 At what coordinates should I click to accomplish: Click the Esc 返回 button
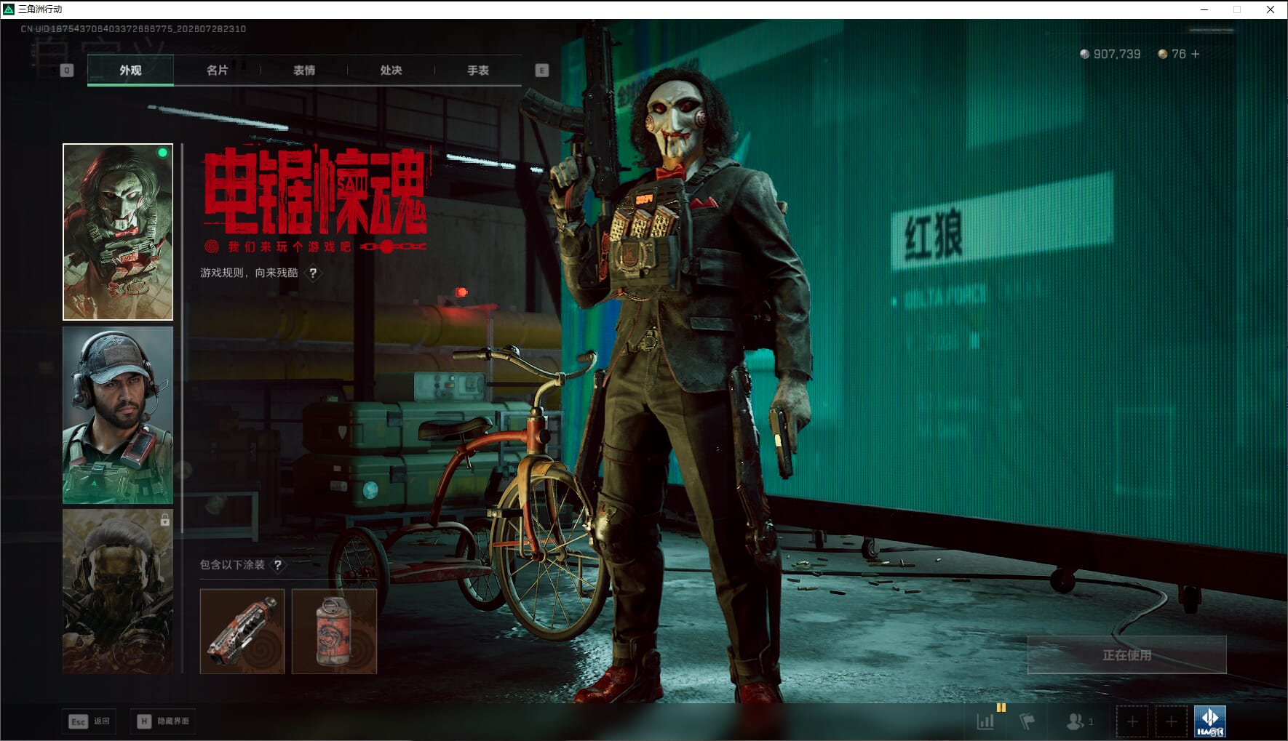click(x=89, y=721)
